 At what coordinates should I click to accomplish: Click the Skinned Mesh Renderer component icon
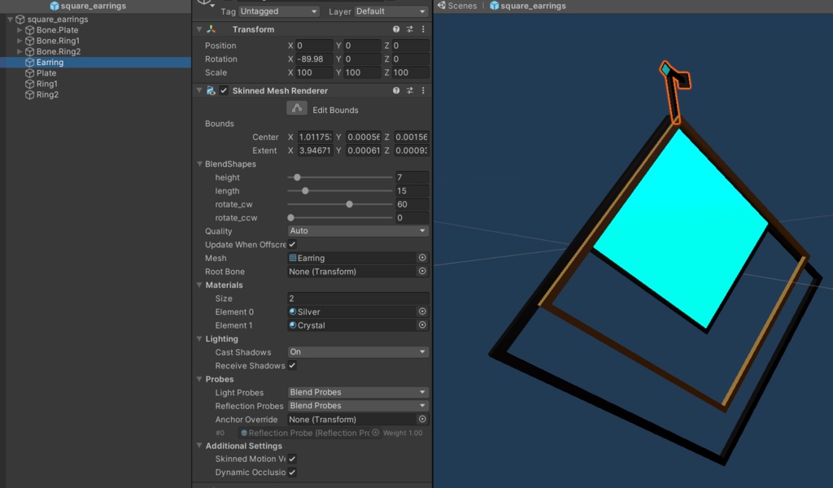[x=210, y=90]
